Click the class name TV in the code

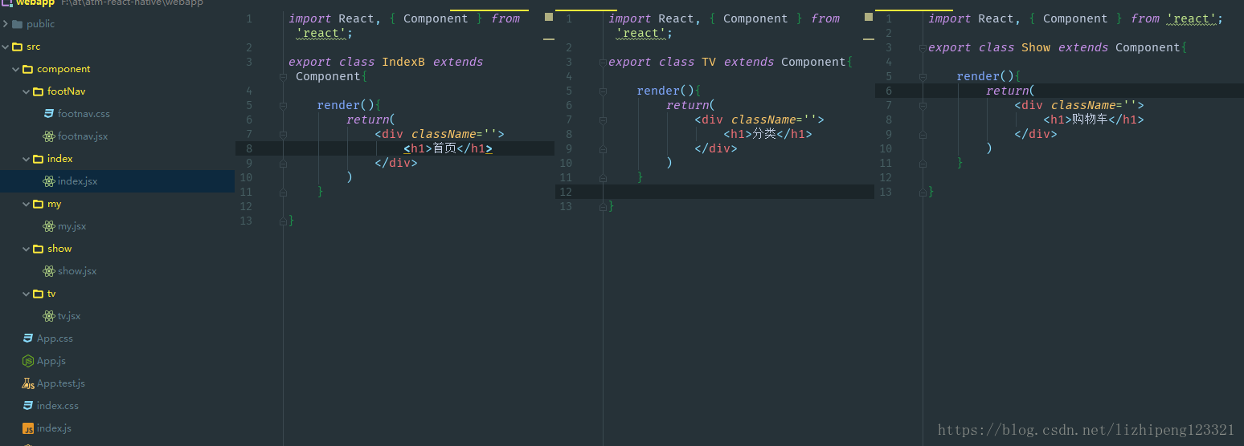(709, 62)
